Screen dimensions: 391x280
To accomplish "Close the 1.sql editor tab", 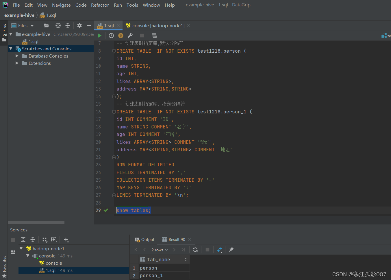I will [118, 25].
